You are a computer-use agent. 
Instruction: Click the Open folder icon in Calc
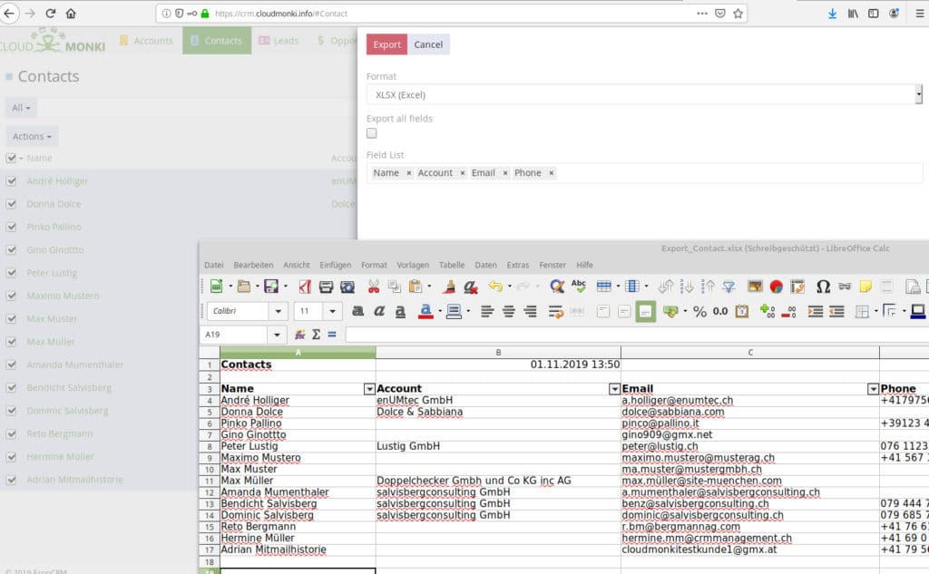[243, 287]
